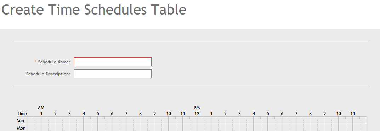Screen dimensions: 380x131
Task: Click the 12 PM hour header
Action: click(197, 114)
